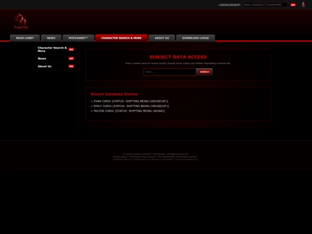Open the sidebar News link
The image size is (312, 234).
[42, 58]
